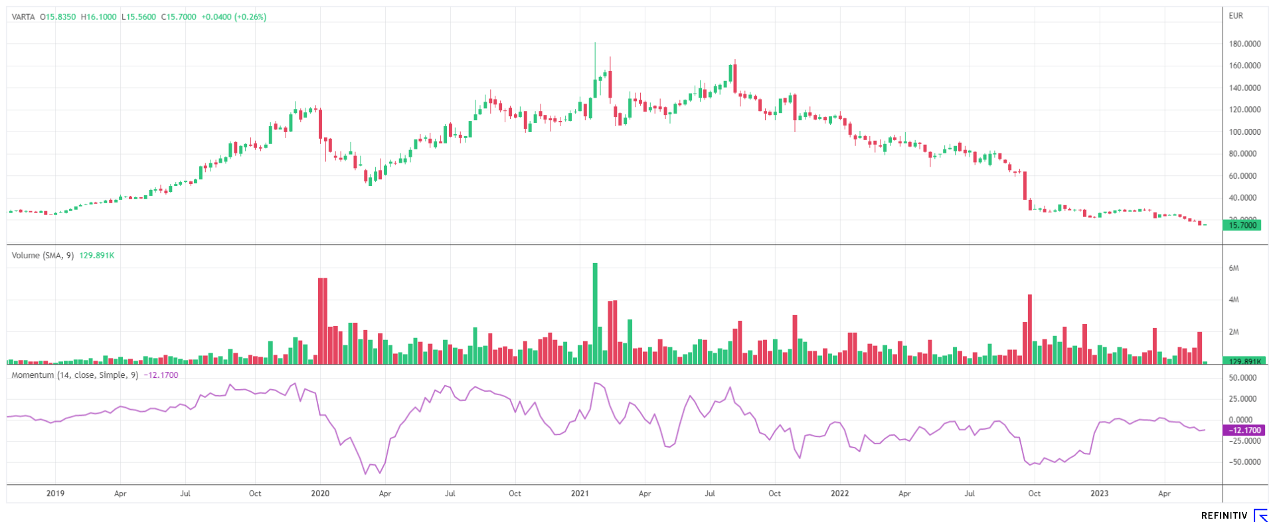Click the purple -12.1700 momentum value tag
The image size is (1275, 522).
[x=1243, y=430]
